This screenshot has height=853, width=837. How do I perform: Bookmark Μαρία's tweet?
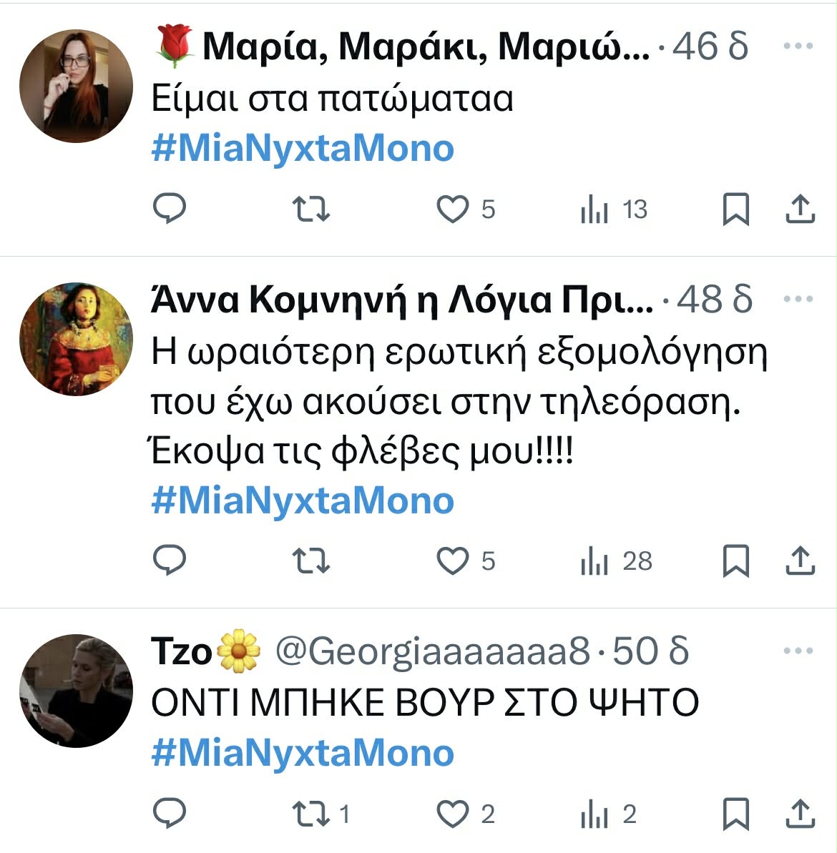pos(736,209)
